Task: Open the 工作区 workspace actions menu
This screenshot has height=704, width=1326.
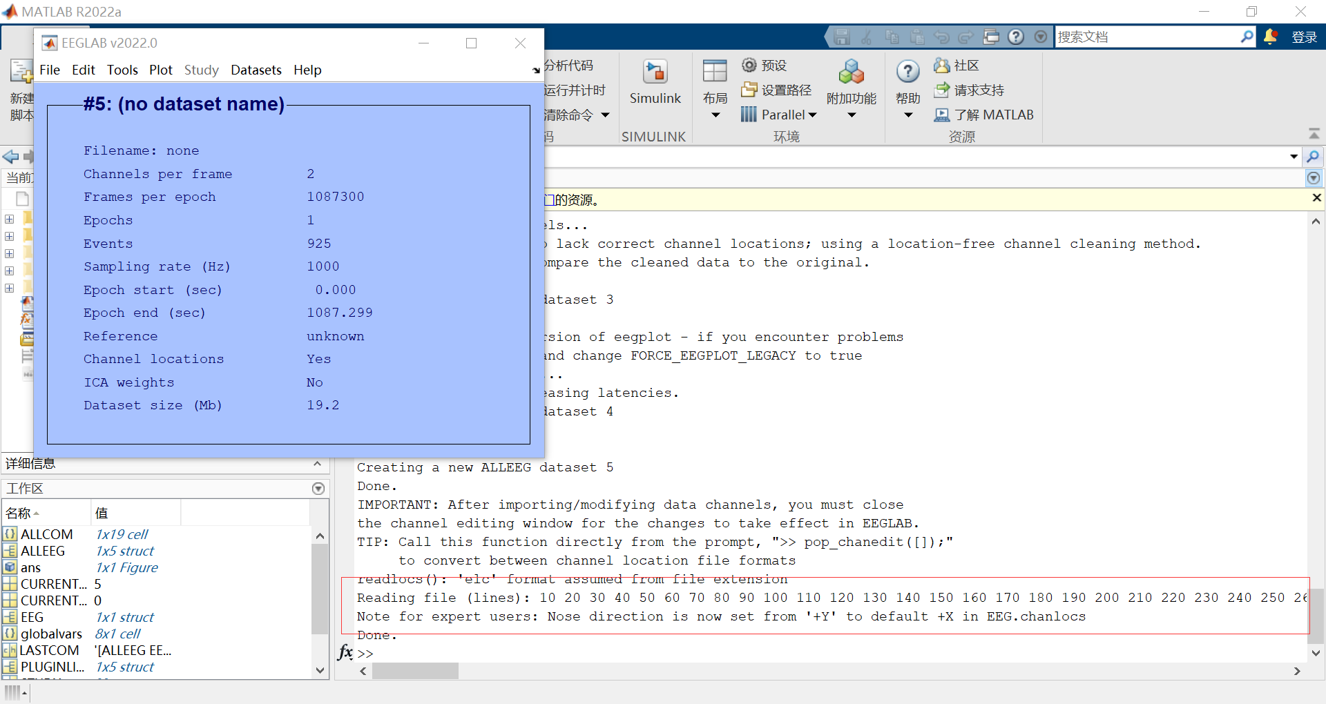Action: click(x=318, y=489)
